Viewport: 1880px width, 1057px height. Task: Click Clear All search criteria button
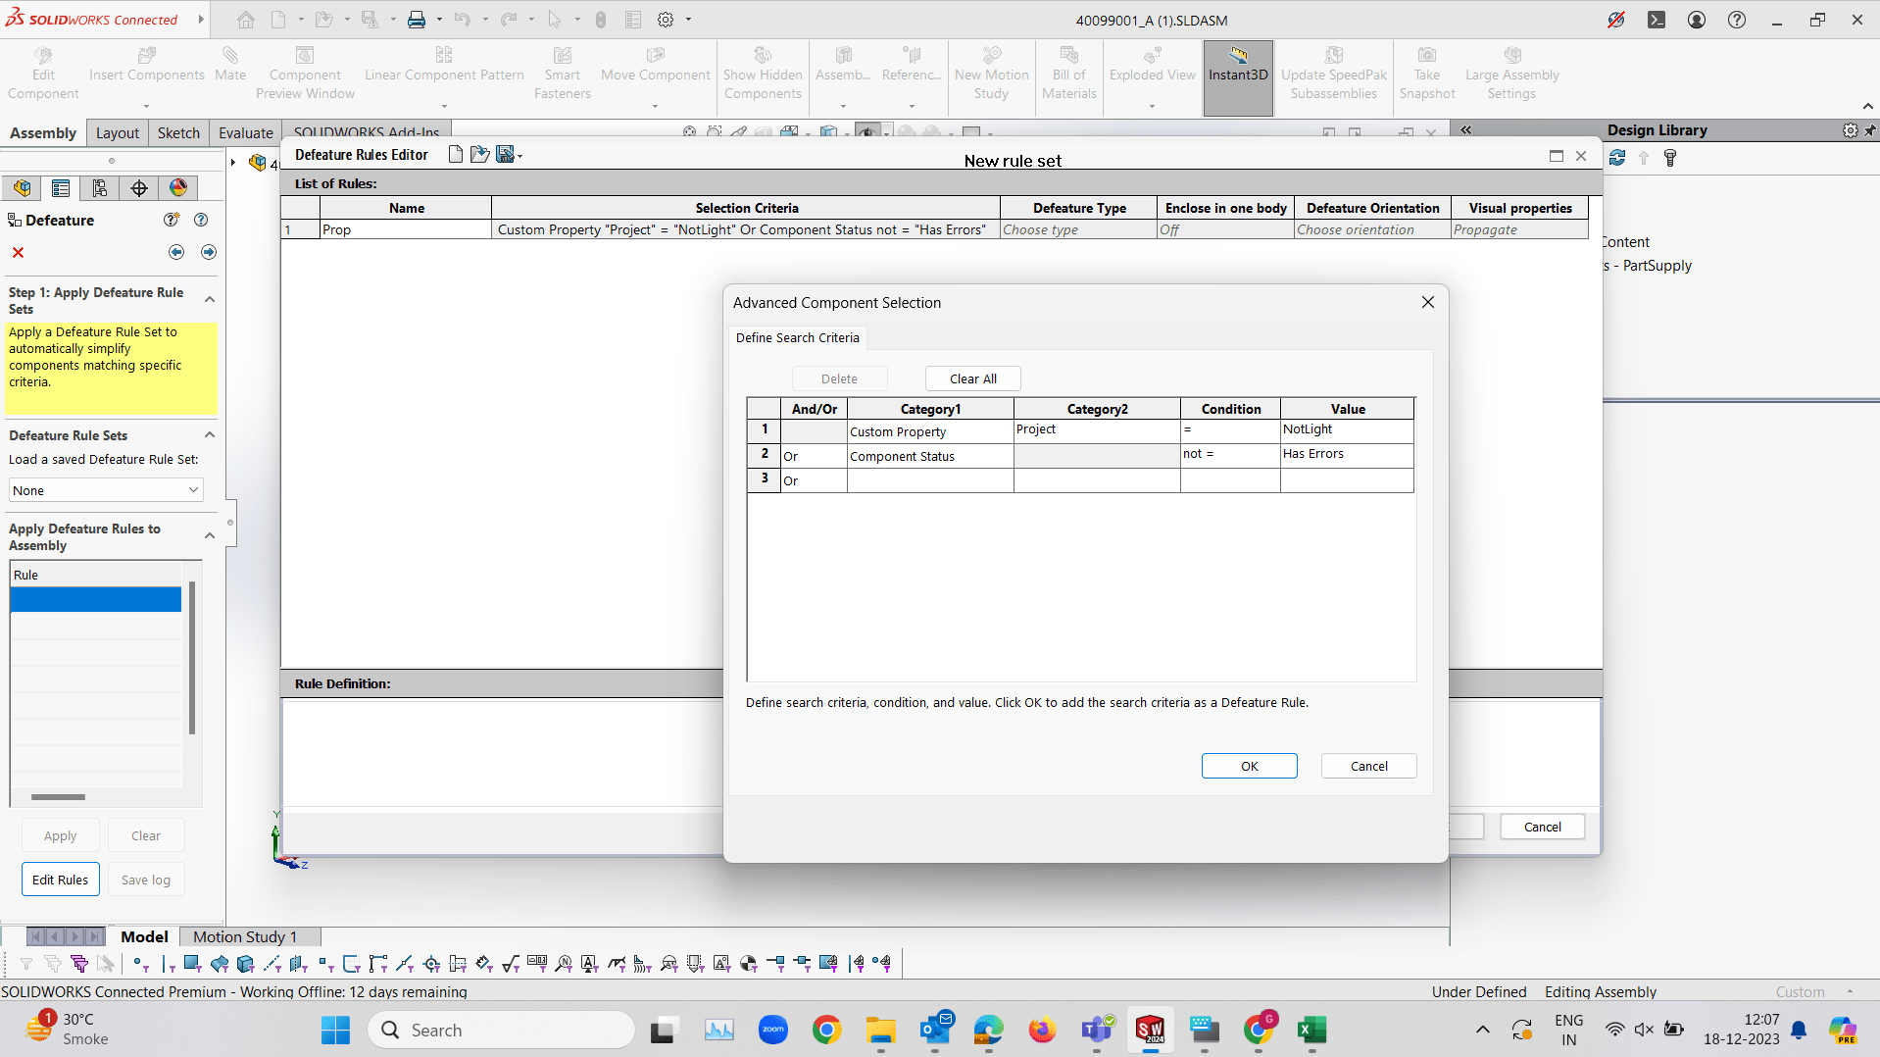973,378
